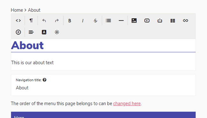Insert an image

pos(134,20)
